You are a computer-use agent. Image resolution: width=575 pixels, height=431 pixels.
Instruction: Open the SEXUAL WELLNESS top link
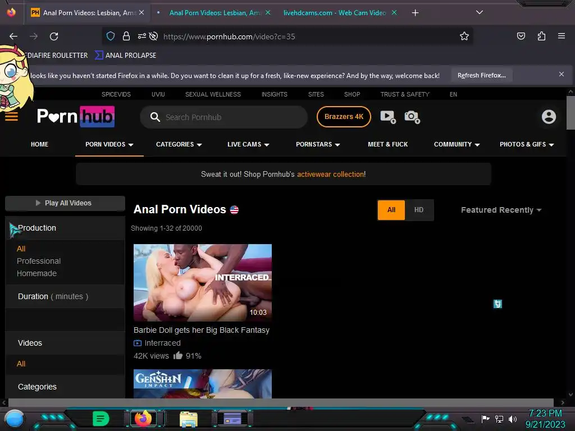(213, 94)
